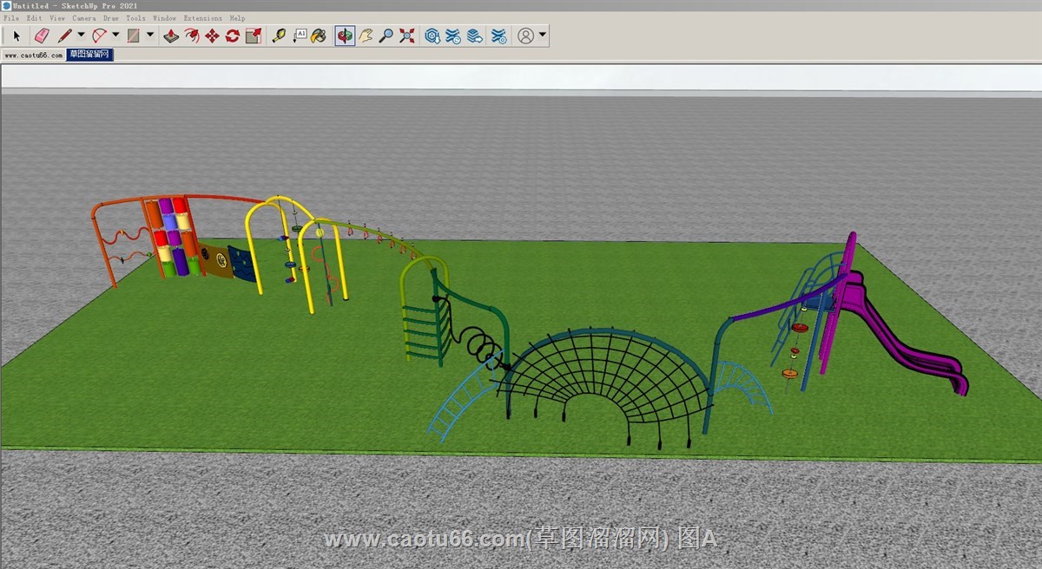1042x569 pixels.
Task: Switch to the www.caotu66.com scene tab
Action: [x=33, y=55]
